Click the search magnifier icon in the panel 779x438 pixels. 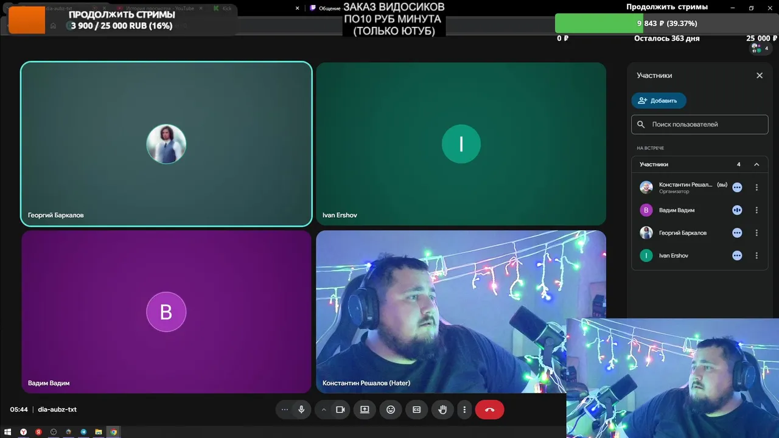point(641,124)
